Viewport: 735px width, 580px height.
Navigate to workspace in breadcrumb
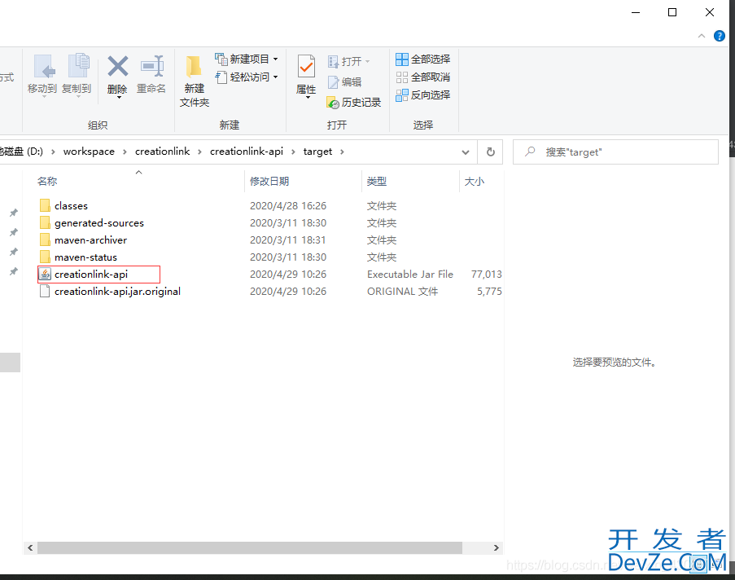(x=89, y=152)
